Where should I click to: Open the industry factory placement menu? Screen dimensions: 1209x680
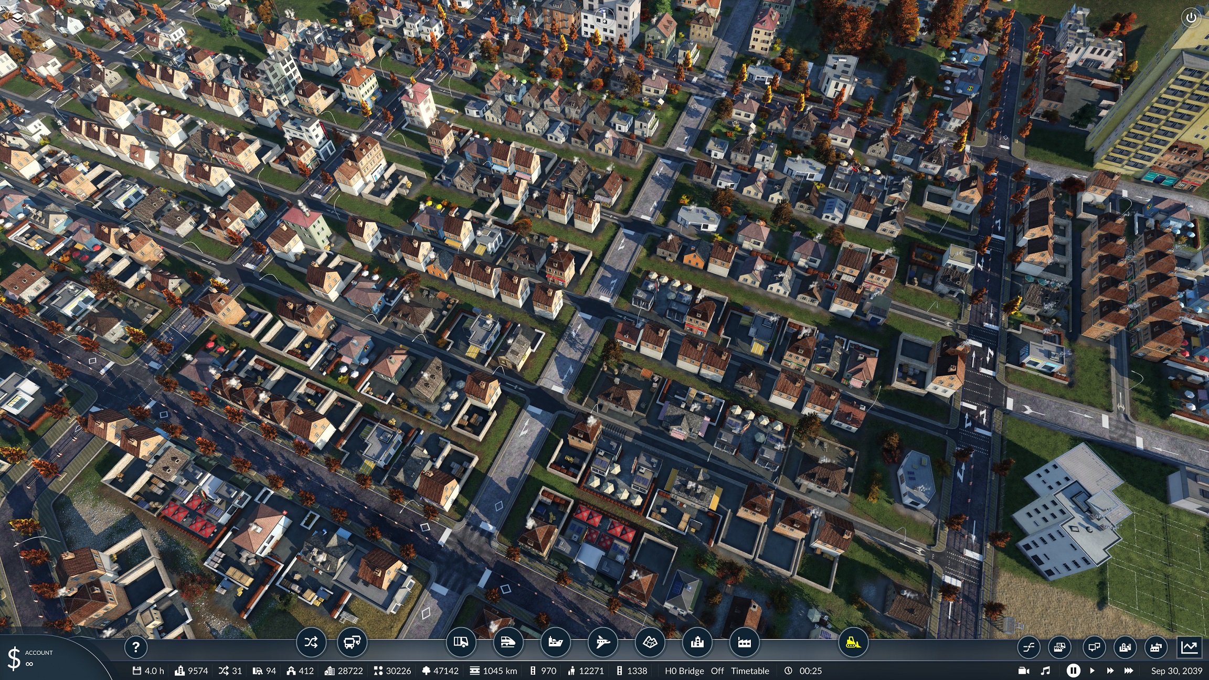(x=744, y=642)
